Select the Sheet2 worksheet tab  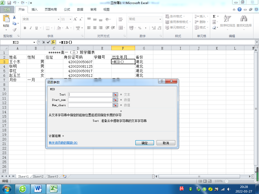click(x=38, y=176)
